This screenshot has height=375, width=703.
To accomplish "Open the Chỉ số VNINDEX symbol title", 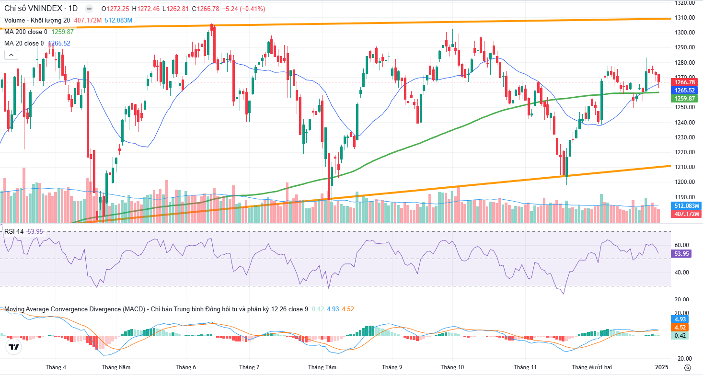I will (42, 9).
